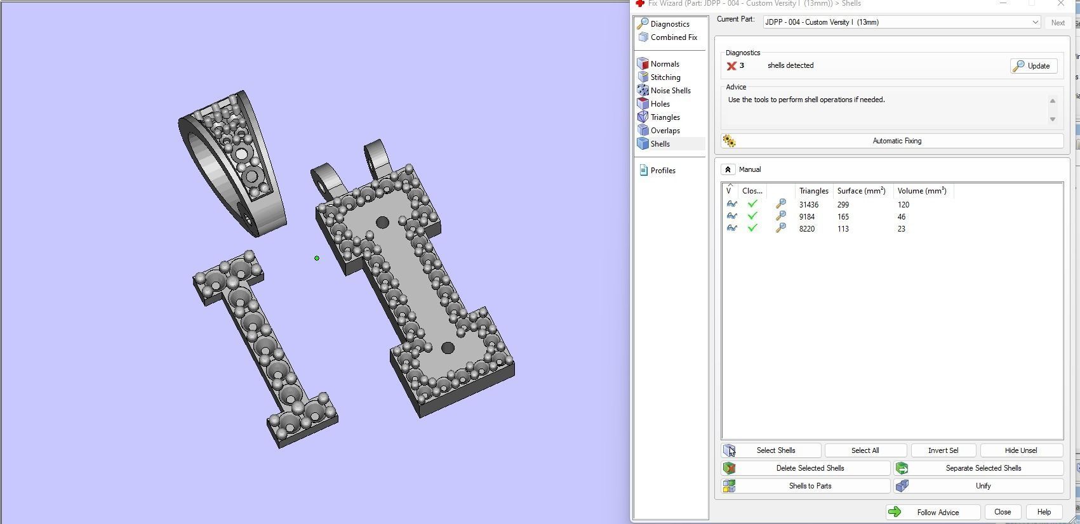Click the Shells cube icon

(643, 144)
